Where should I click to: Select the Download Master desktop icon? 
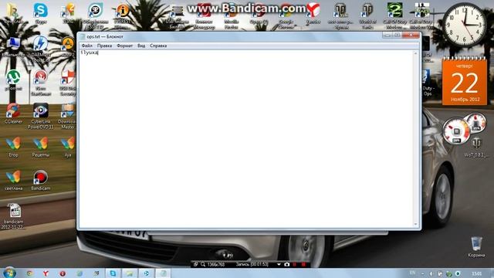point(67,116)
